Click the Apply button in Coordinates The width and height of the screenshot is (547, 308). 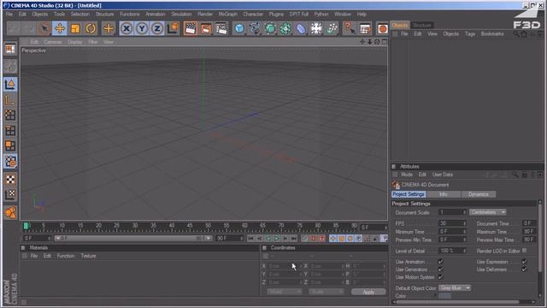[368, 292]
